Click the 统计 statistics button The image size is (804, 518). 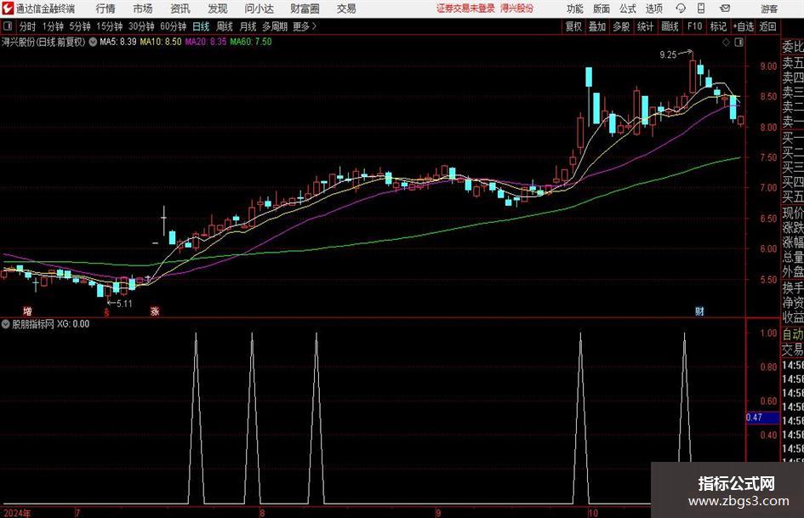645,26
